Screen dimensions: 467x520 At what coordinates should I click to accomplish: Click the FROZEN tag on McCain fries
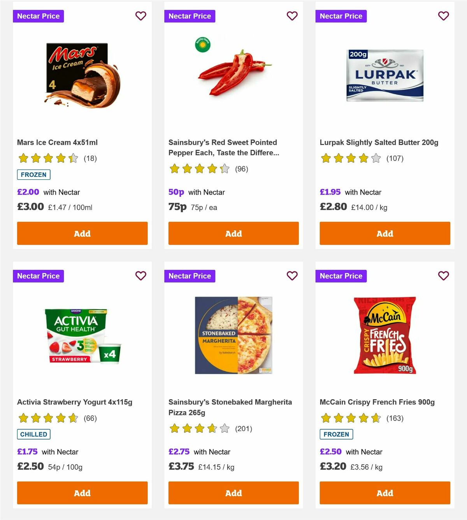(336, 434)
